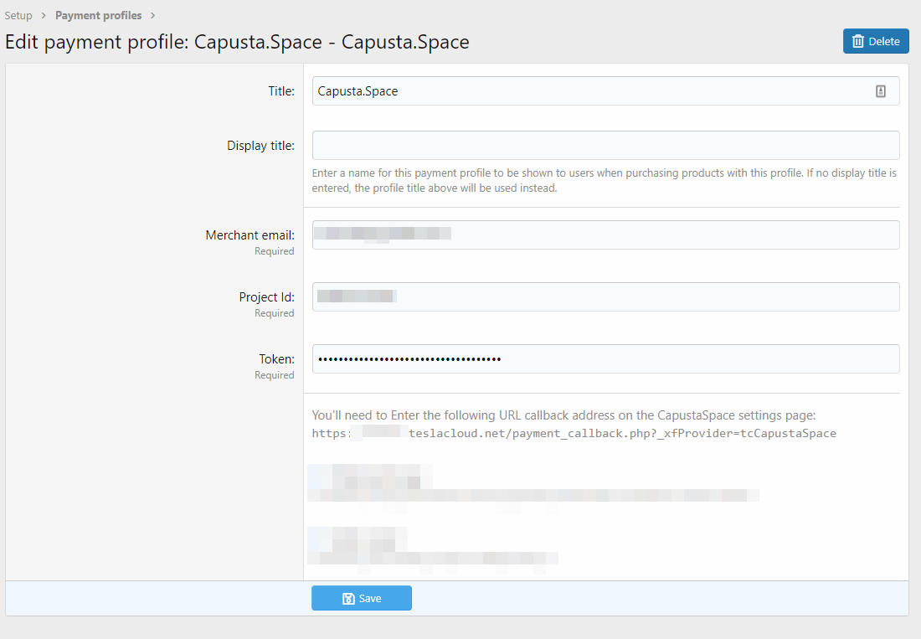
Task: Click the chevron after Payment profiles breadcrumb
Action: pyautogui.click(x=153, y=16)
